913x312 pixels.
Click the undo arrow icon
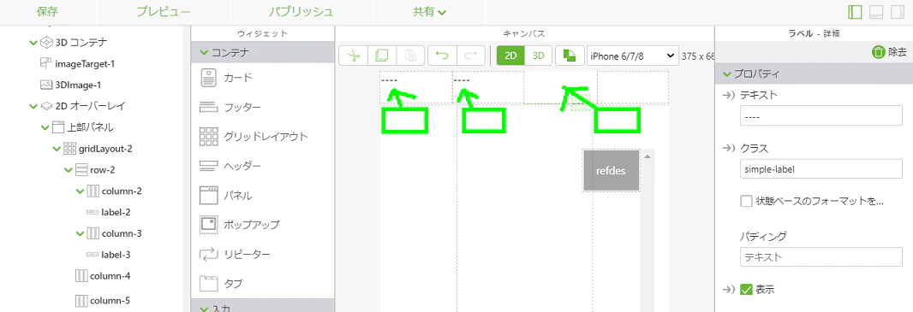443,56
